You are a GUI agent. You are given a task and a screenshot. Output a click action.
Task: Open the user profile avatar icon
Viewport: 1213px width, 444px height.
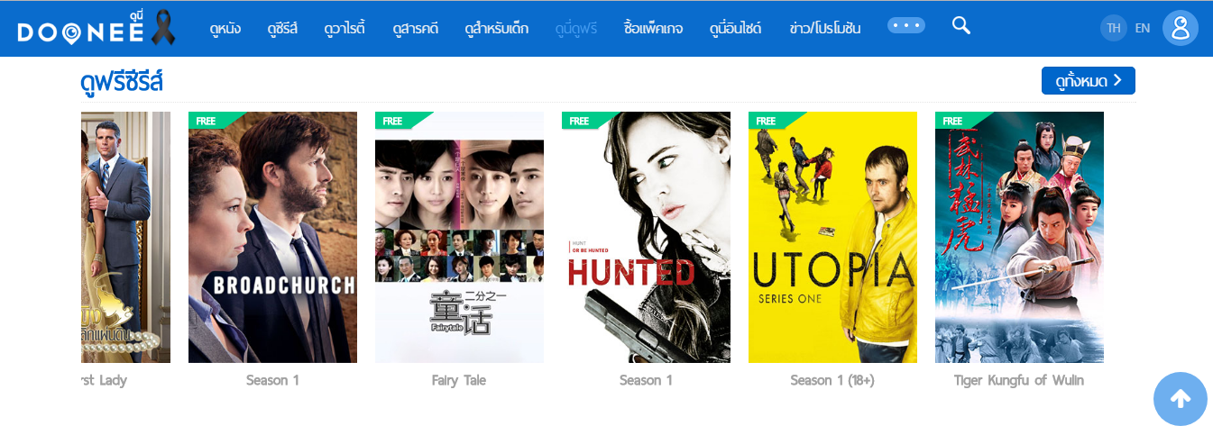coord(1180,28)
